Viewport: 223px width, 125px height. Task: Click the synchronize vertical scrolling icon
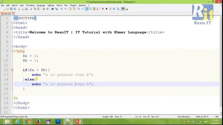coord(70,9)
